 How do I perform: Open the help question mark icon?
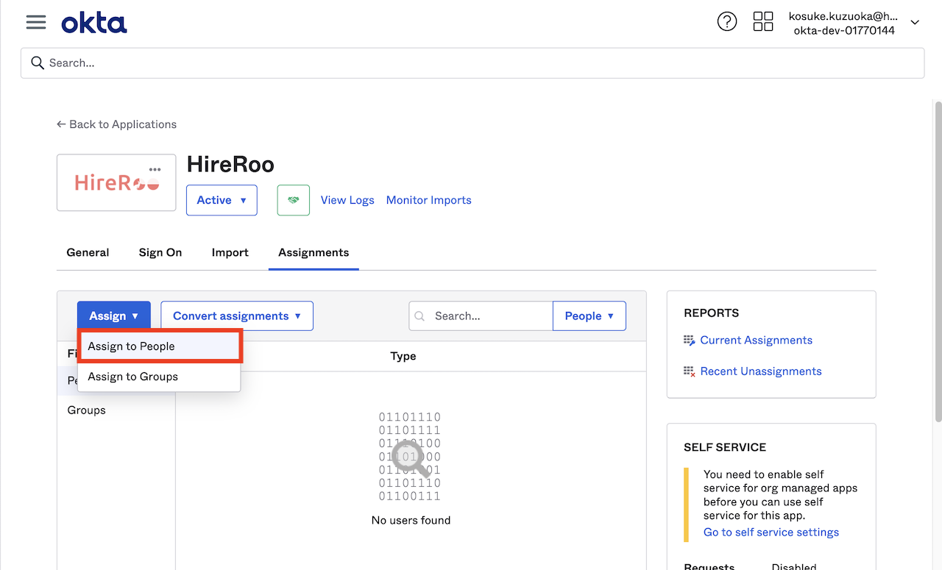coord(726,22)
